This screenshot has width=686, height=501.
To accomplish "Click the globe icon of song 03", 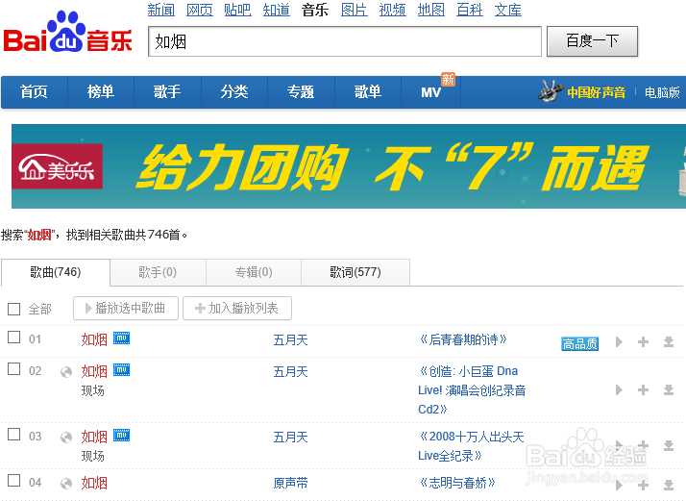I will [x=66, y=438].
